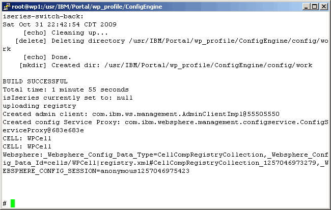Click the green cursor block at the prompt
Viewport: 331px width, 210px height.
(x=13, y=203)
